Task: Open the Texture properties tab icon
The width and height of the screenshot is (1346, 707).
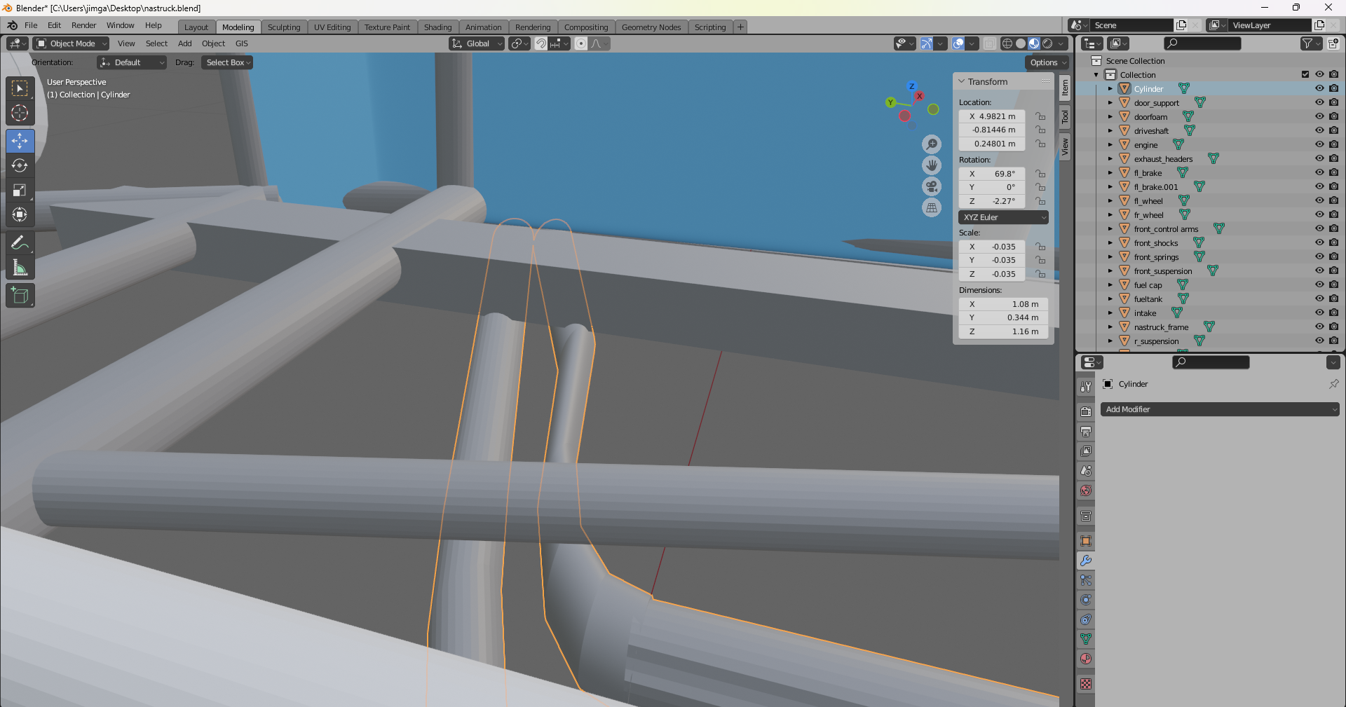Action: pos(1086,684)
